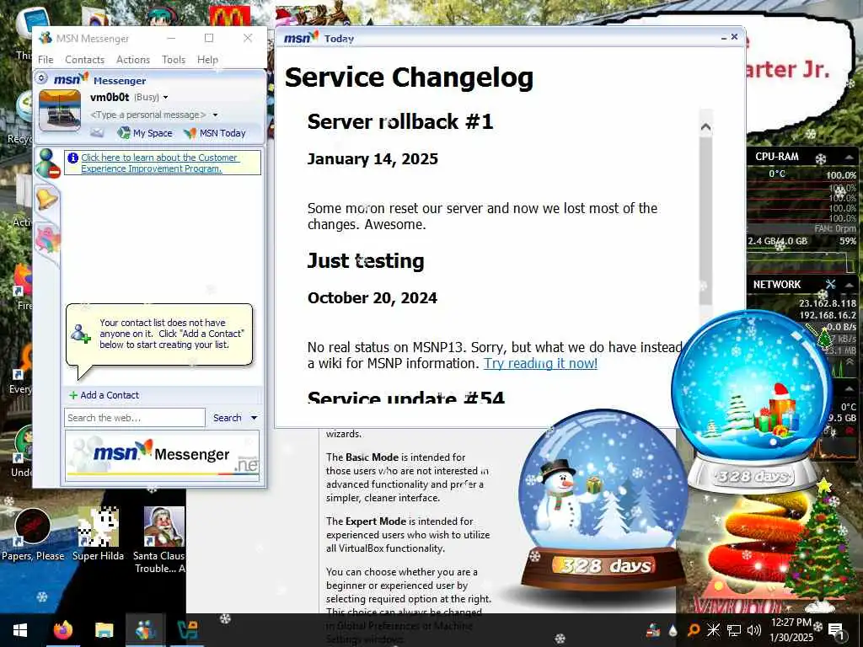The height and width of the screenshot is (647, 863).
Task: Open the Actions menu
Action: (x=132, y=60)
